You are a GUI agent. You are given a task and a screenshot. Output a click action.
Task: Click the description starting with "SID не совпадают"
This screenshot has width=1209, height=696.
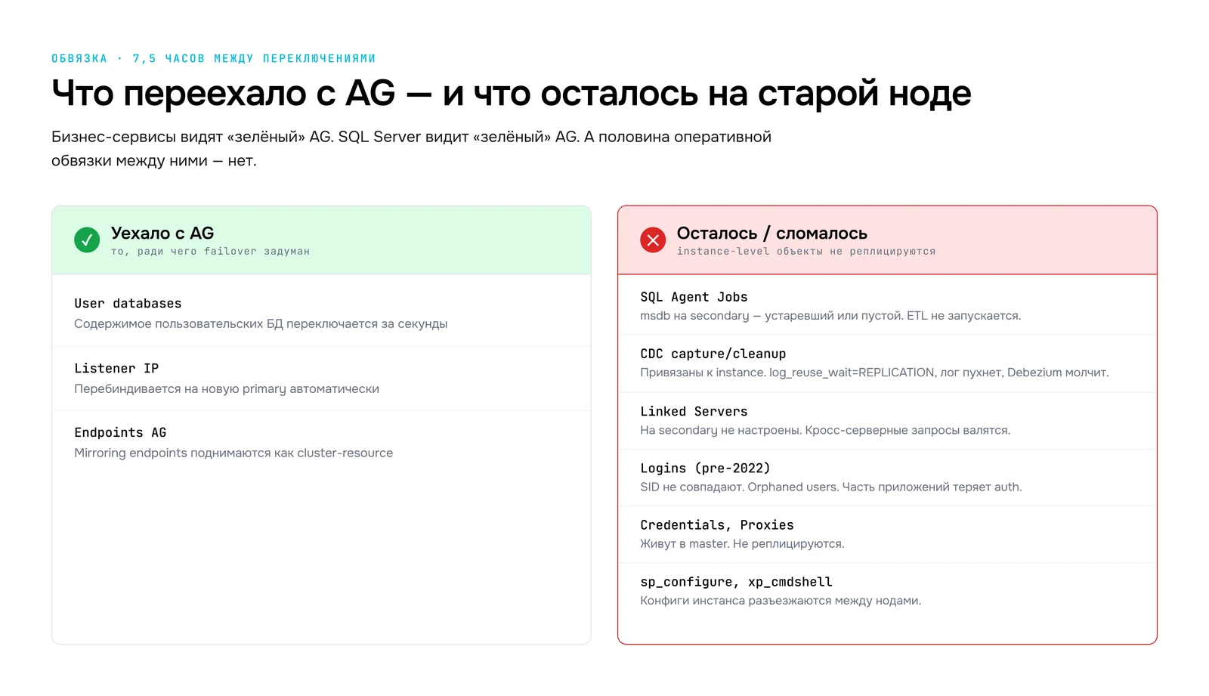[x=830, y=487]
